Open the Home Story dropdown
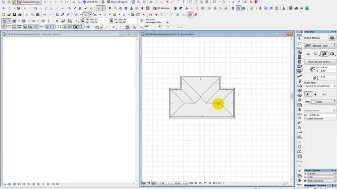The height and width of the screenshot is (189, 337). coord(320,86)
